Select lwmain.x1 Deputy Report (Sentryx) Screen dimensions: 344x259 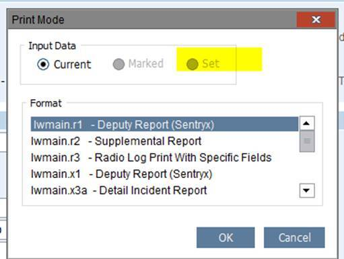pos(164,174)
